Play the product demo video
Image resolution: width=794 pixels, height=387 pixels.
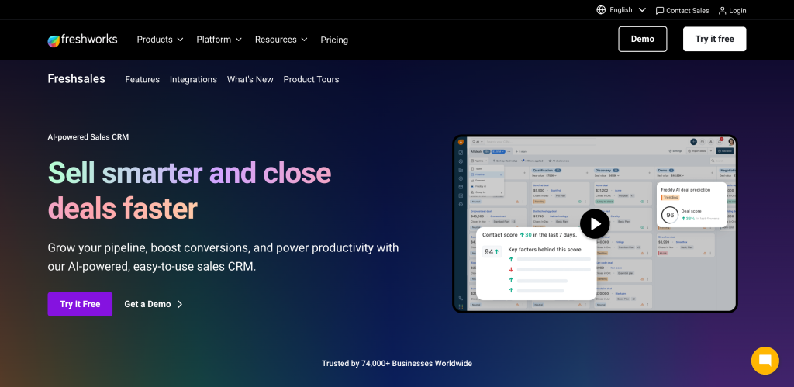[595, 225]
